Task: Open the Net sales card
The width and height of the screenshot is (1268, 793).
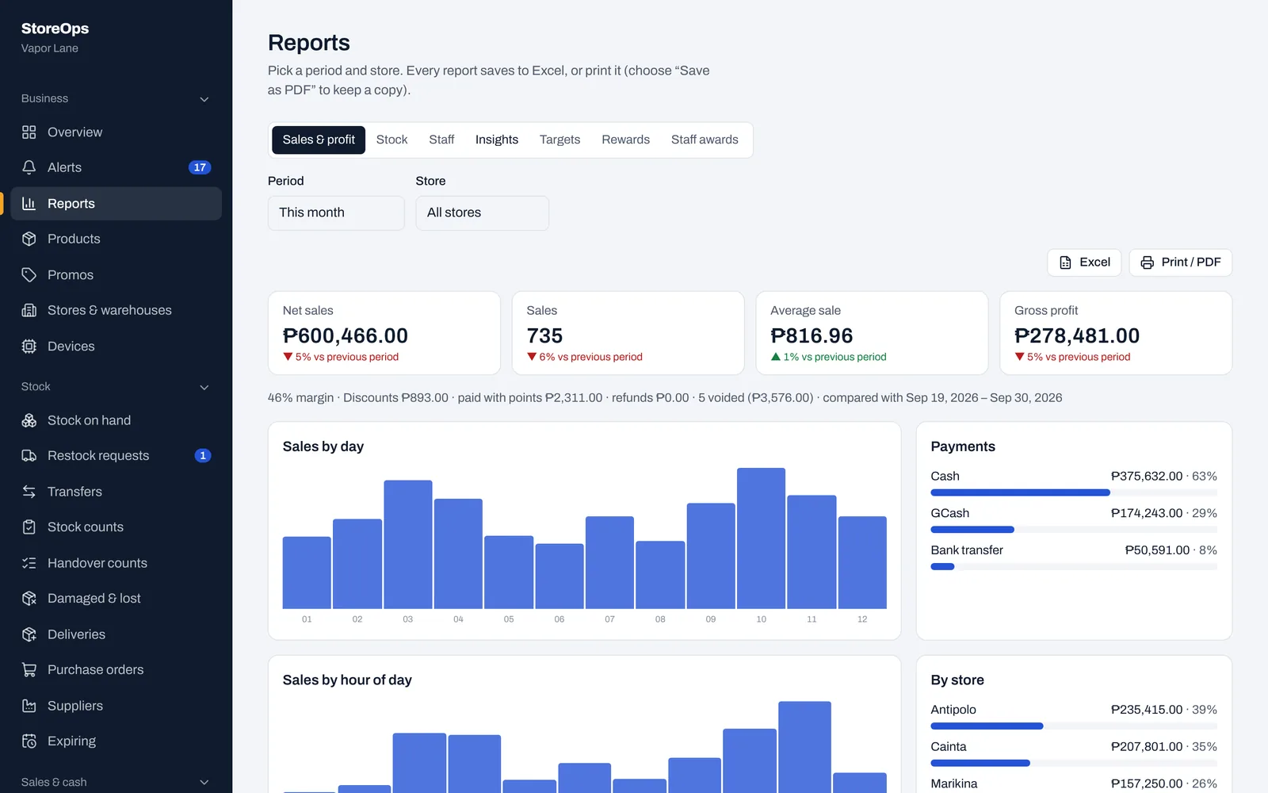Action: click(x=384, y=333)
